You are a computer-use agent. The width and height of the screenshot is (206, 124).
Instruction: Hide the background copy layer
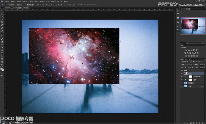(x=182, y=83)
